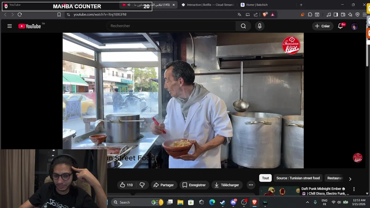The image size is (370, 208).
Task: Download video with Télécharger
Action: [x=227, y=185]
